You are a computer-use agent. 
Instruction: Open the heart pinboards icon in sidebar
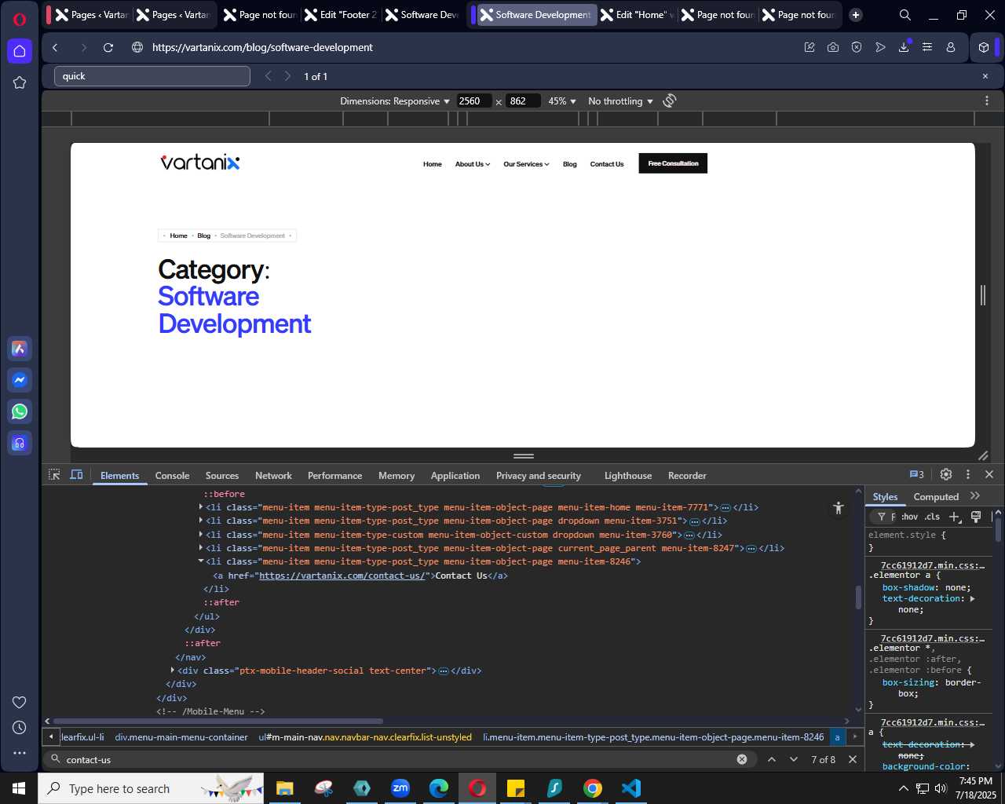point(20,702)
